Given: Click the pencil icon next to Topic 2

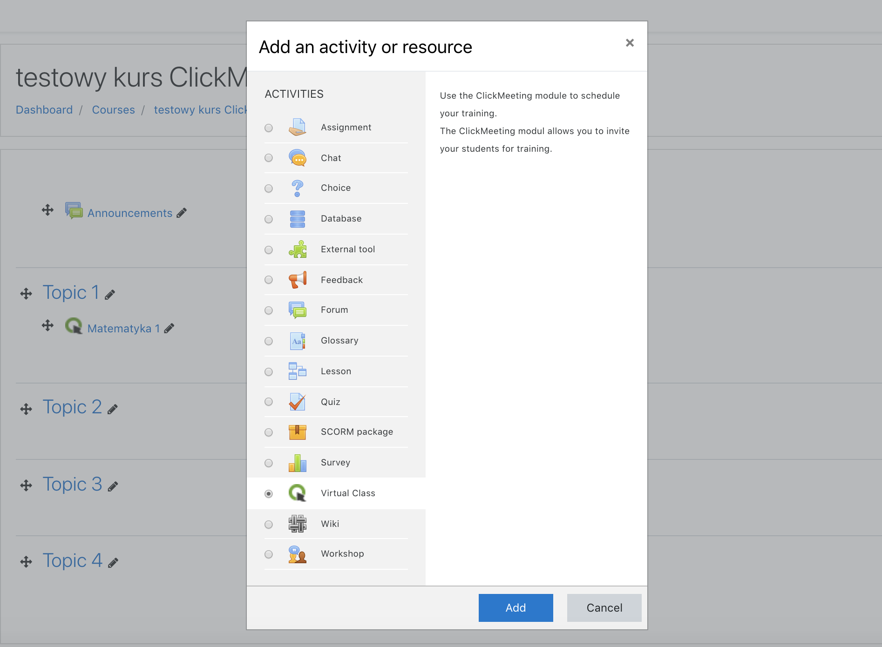Looking at the screenshot, I should [113, 409].
